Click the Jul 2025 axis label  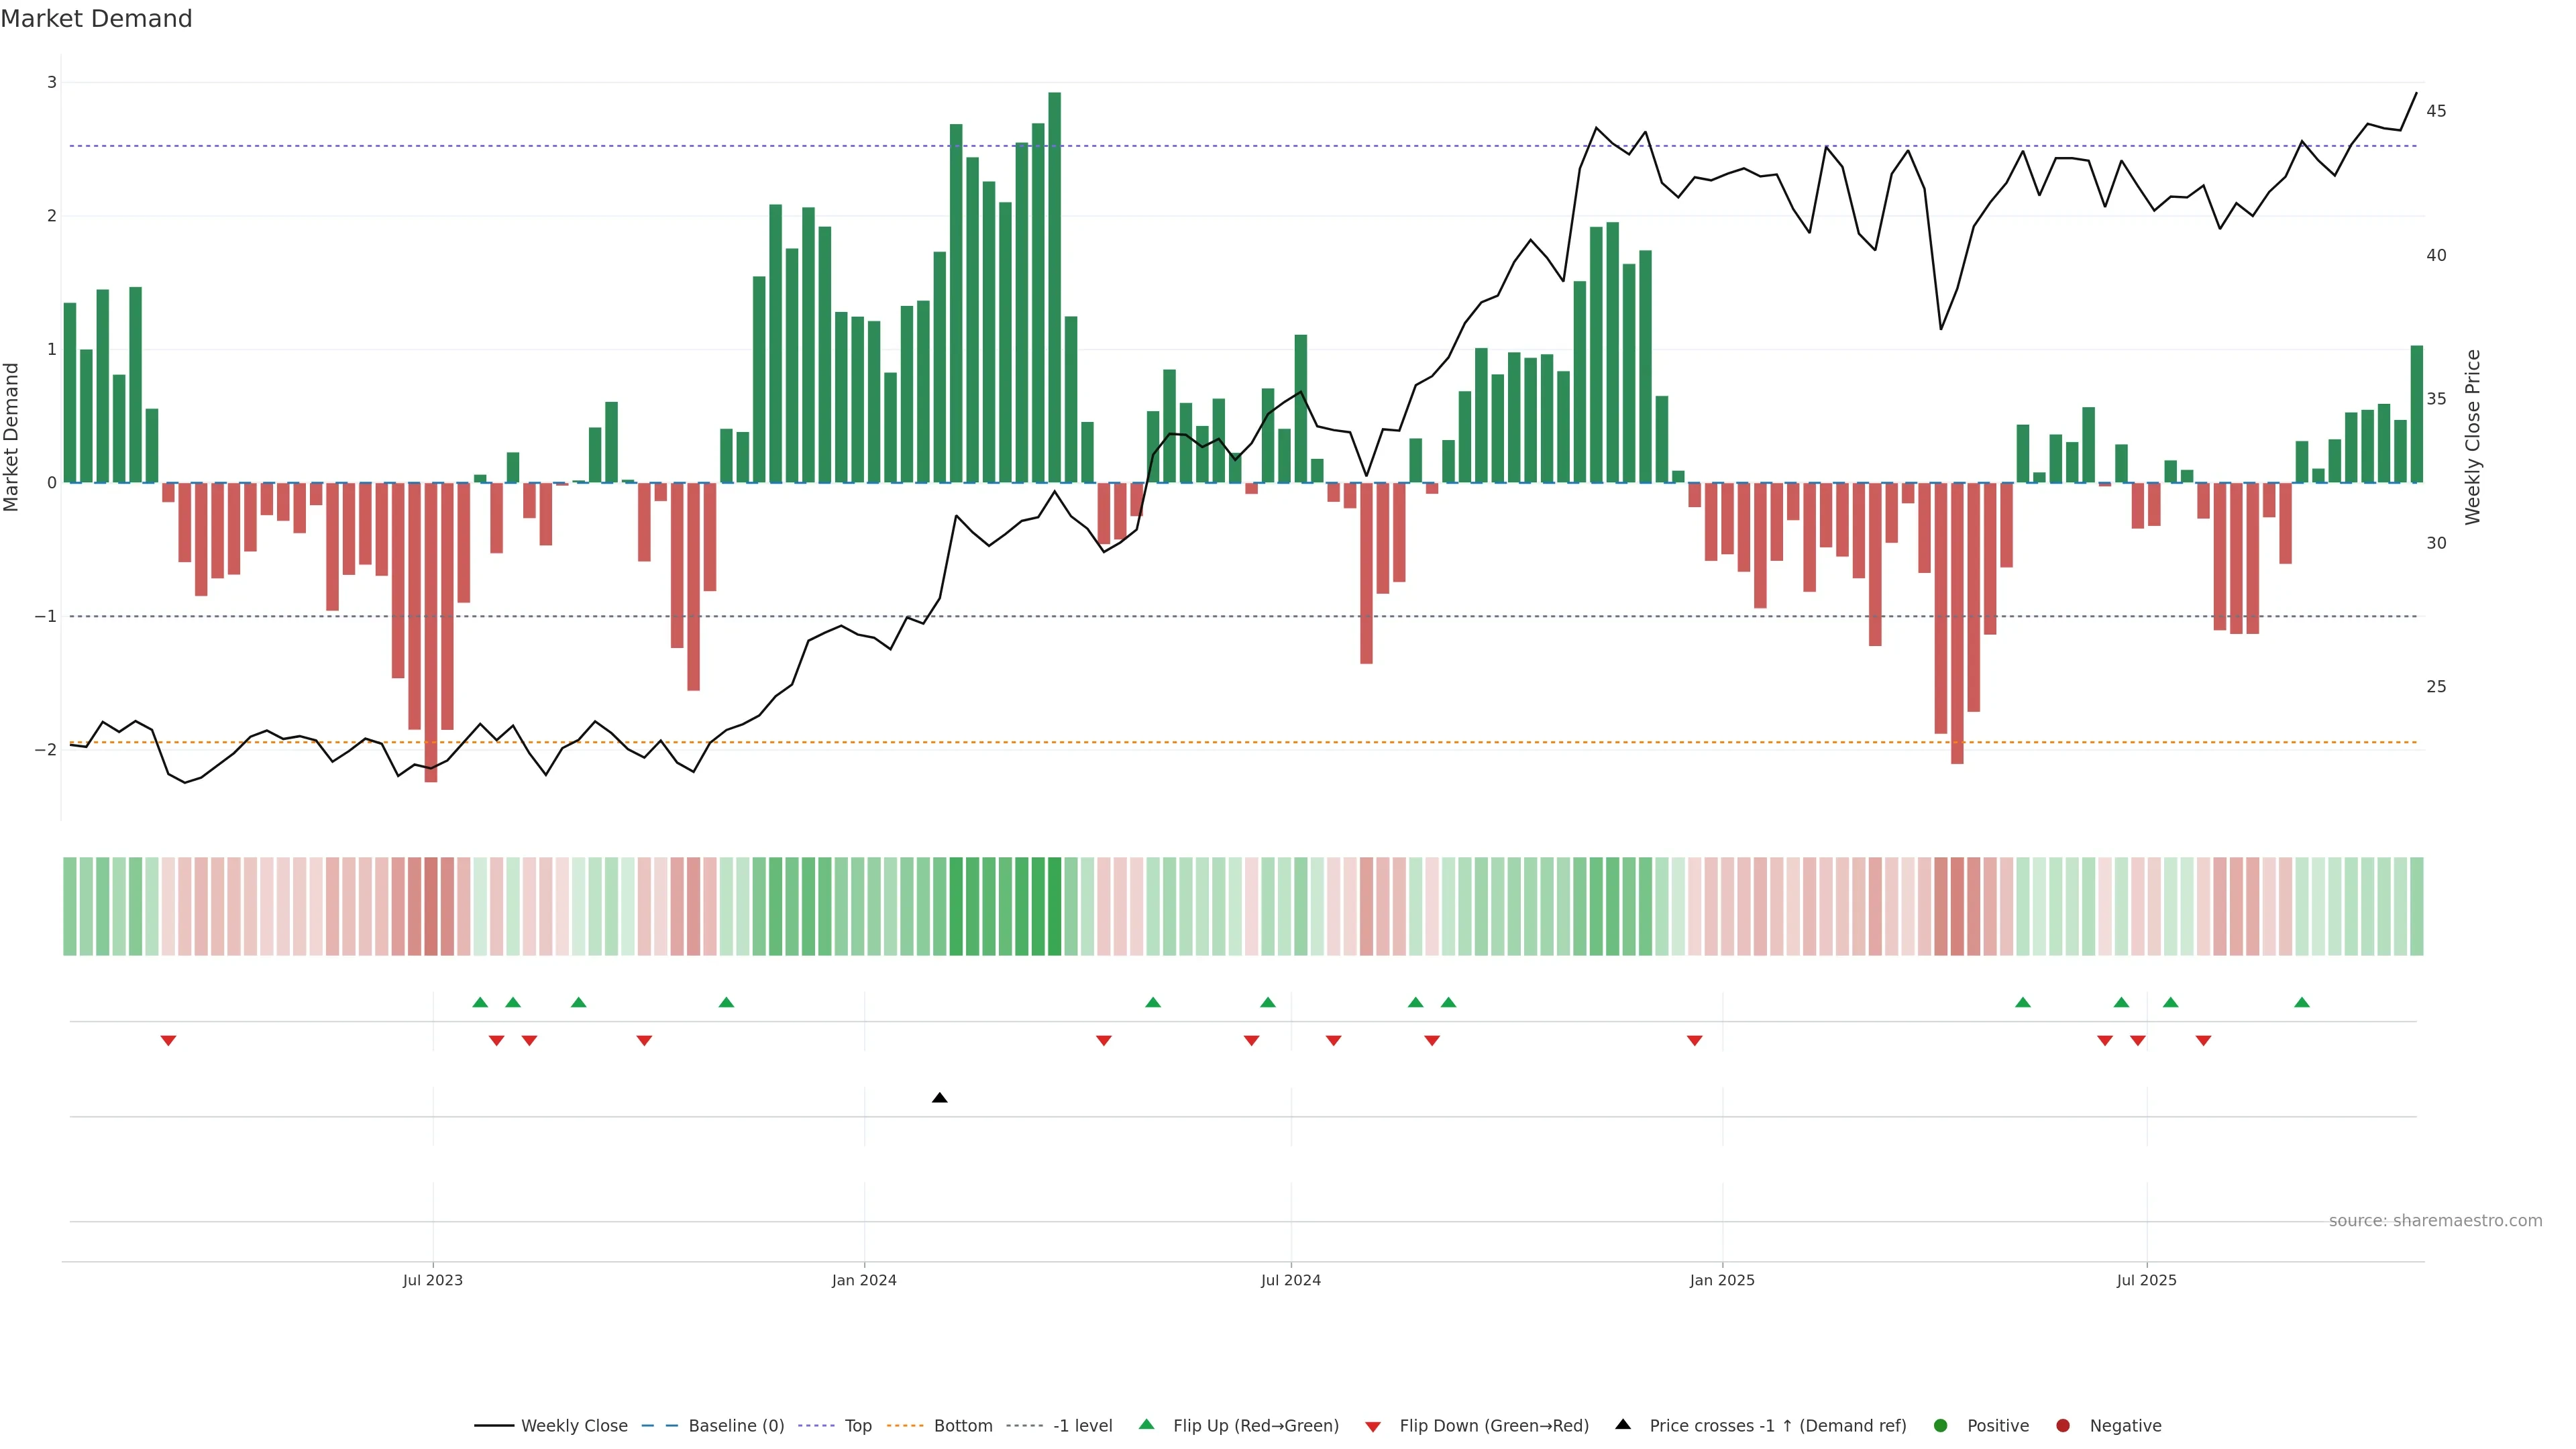[x=2146, y=1280]
